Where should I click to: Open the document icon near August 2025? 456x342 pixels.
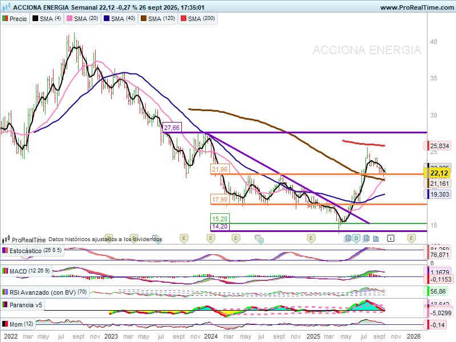[x=376, y=239]
